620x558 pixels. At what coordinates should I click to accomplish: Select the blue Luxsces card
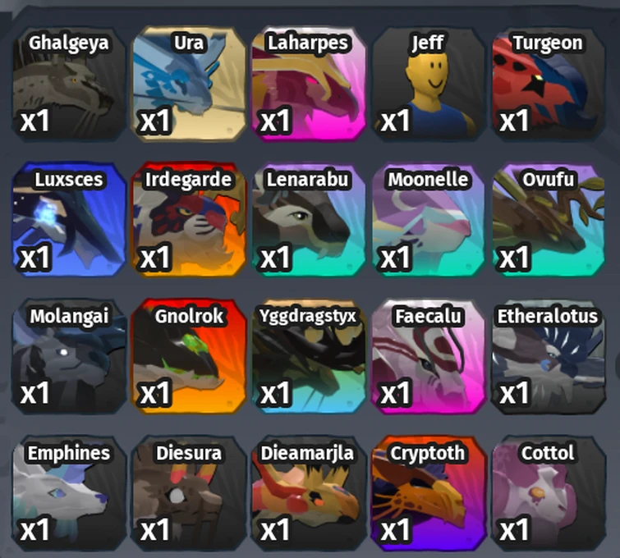(69, 220)
